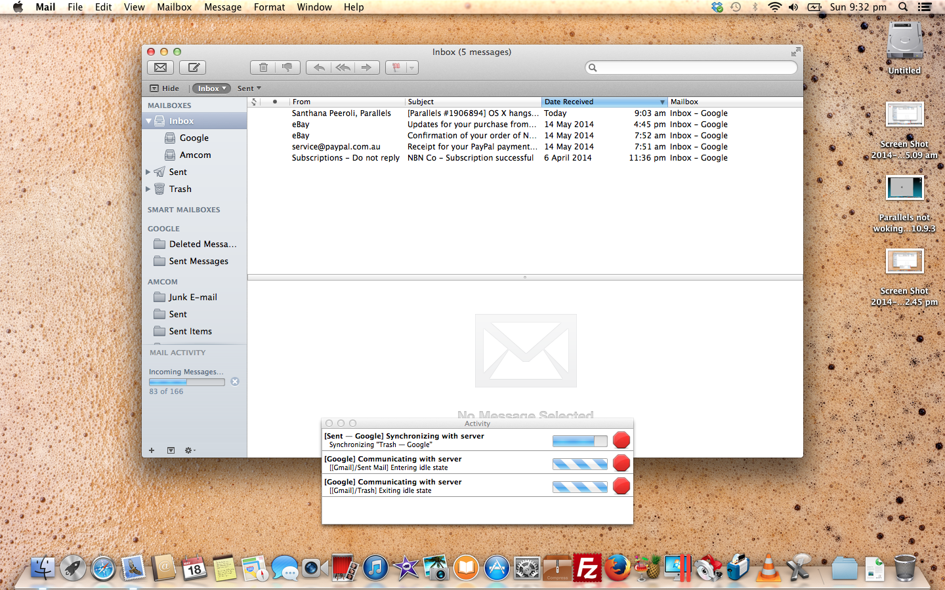Viewport: 945px width, 590px height.
Task: Toggle Mail Activity pane with sidebar bottom icon
Action: pyautogui.click(x=171, y=450)
